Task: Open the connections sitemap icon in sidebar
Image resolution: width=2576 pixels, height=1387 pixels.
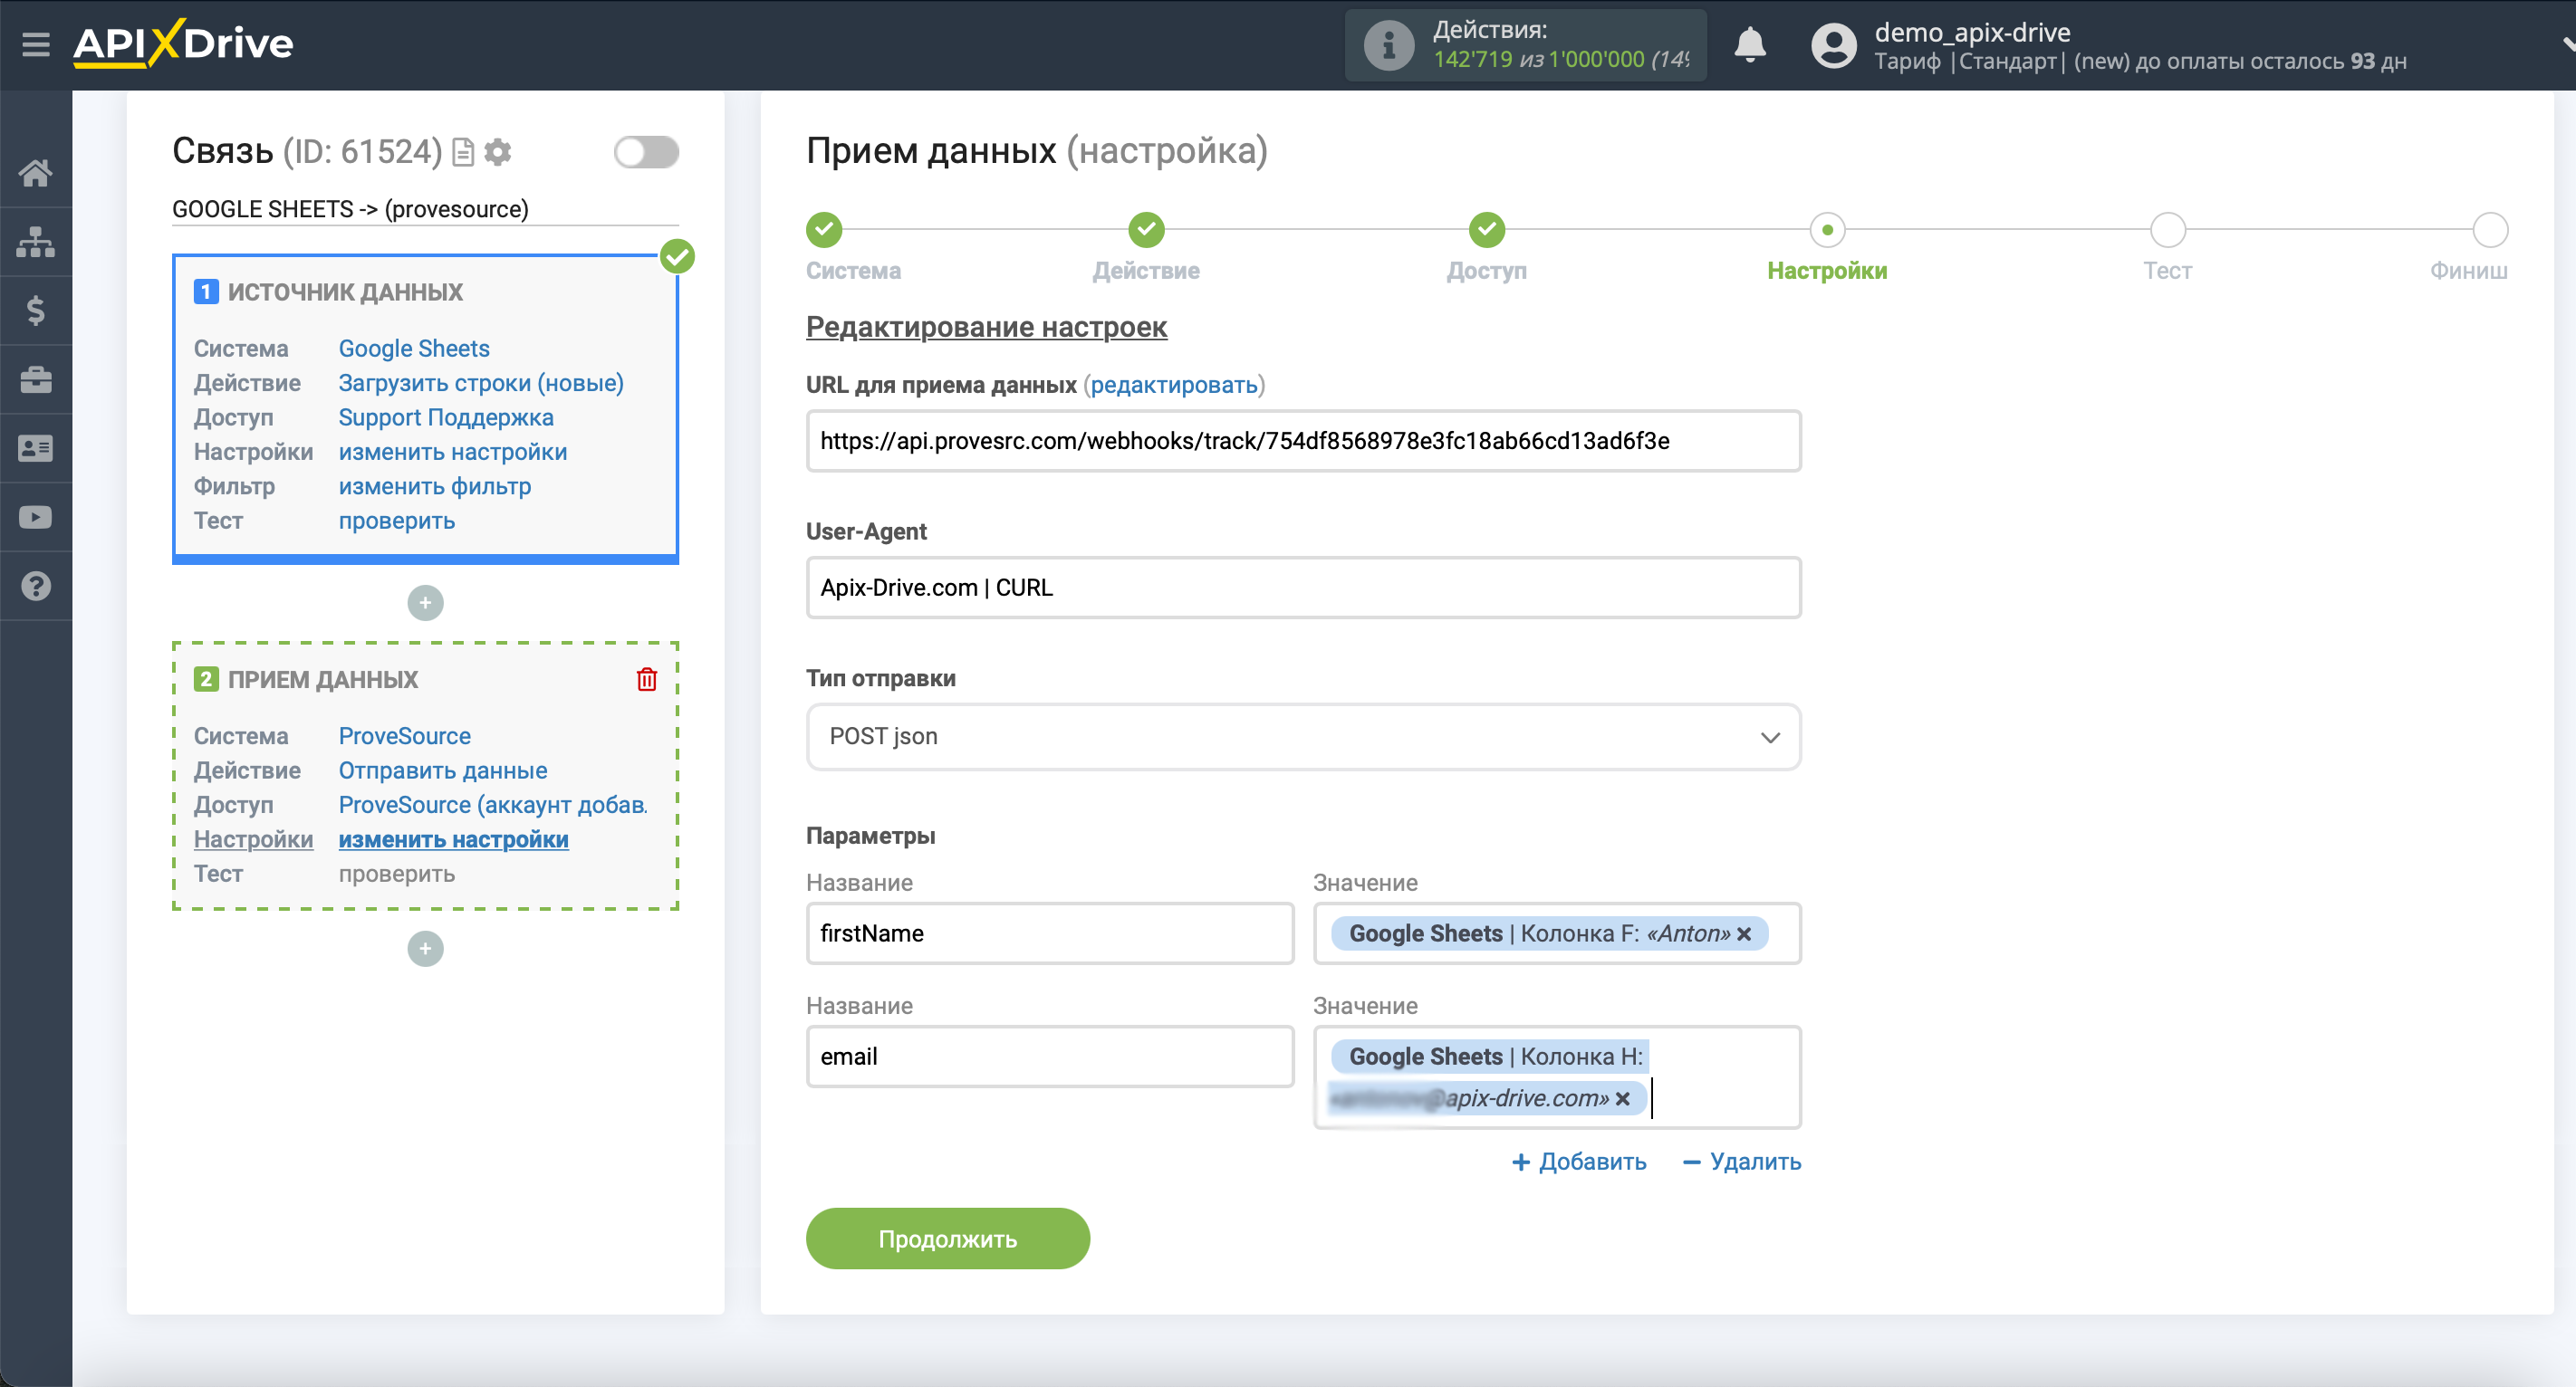Action: click(36, 242)
